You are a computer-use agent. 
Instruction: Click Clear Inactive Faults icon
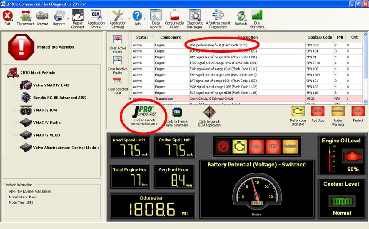coord(117,61)
